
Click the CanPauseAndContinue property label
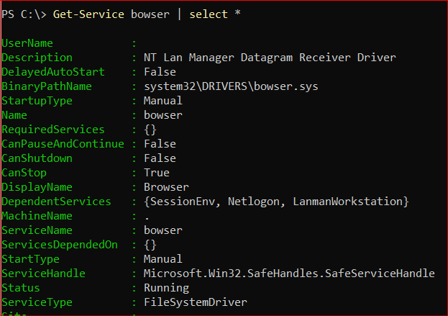click(x=64, y=144)
